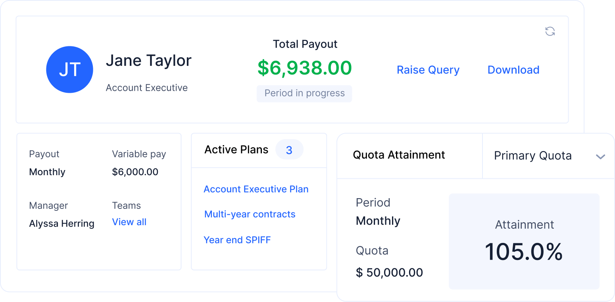Click the Jane Taylor name
The width and height of the screenshot is (615, 302).
(149, 61)
